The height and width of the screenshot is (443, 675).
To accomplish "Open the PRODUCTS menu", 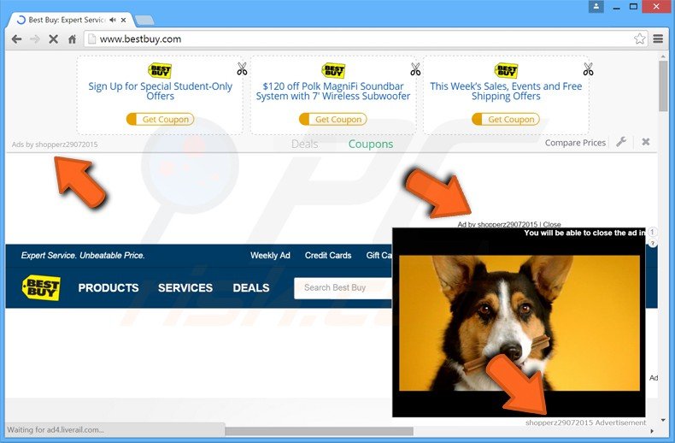I will click(x=109, y=288).
